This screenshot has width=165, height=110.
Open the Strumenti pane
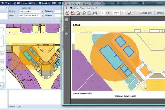point(146,13)
